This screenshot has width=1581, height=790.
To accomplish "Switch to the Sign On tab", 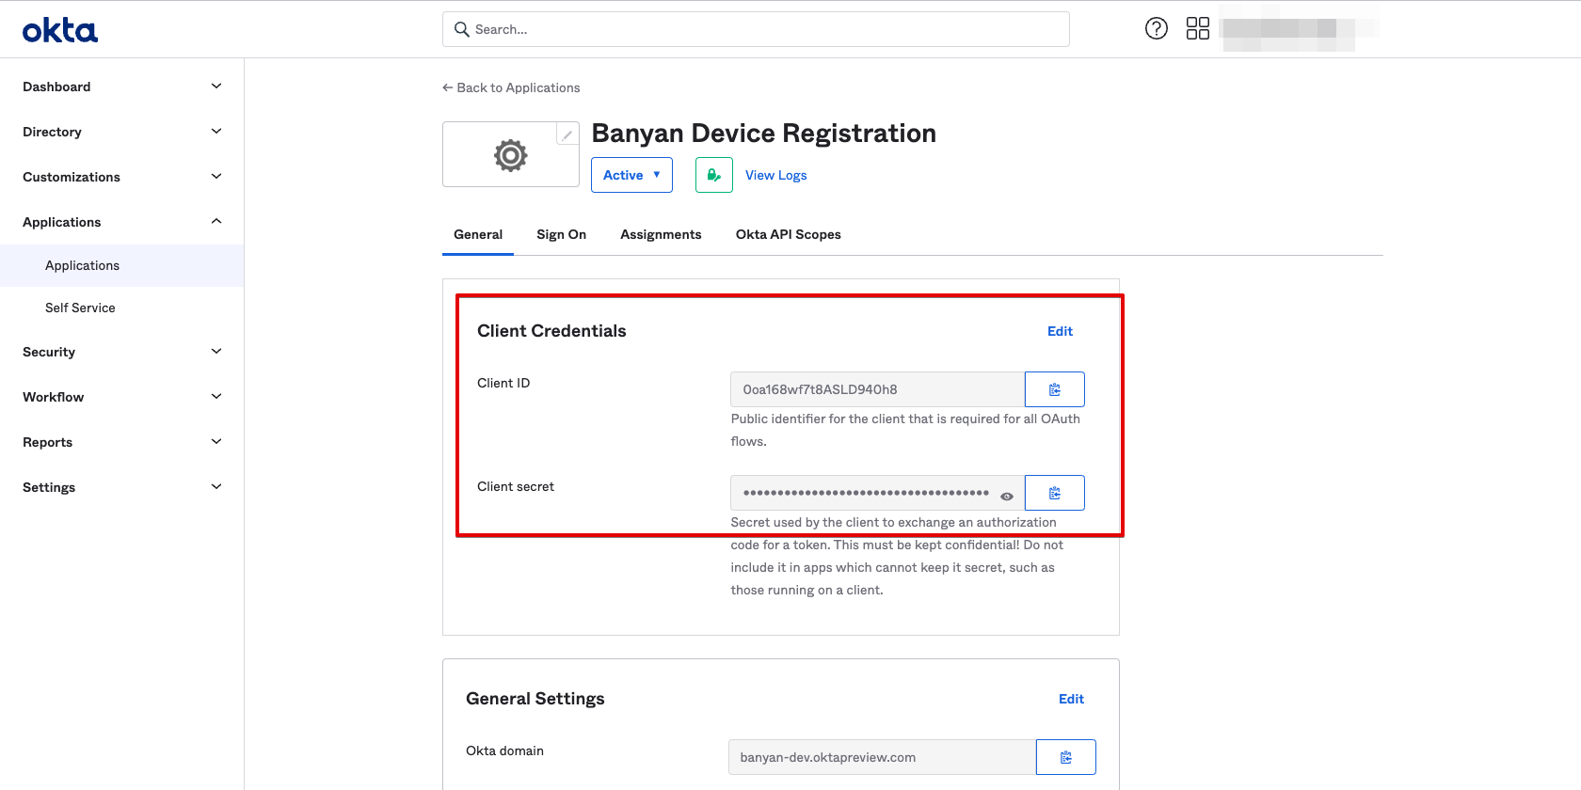I will point(561,234).
